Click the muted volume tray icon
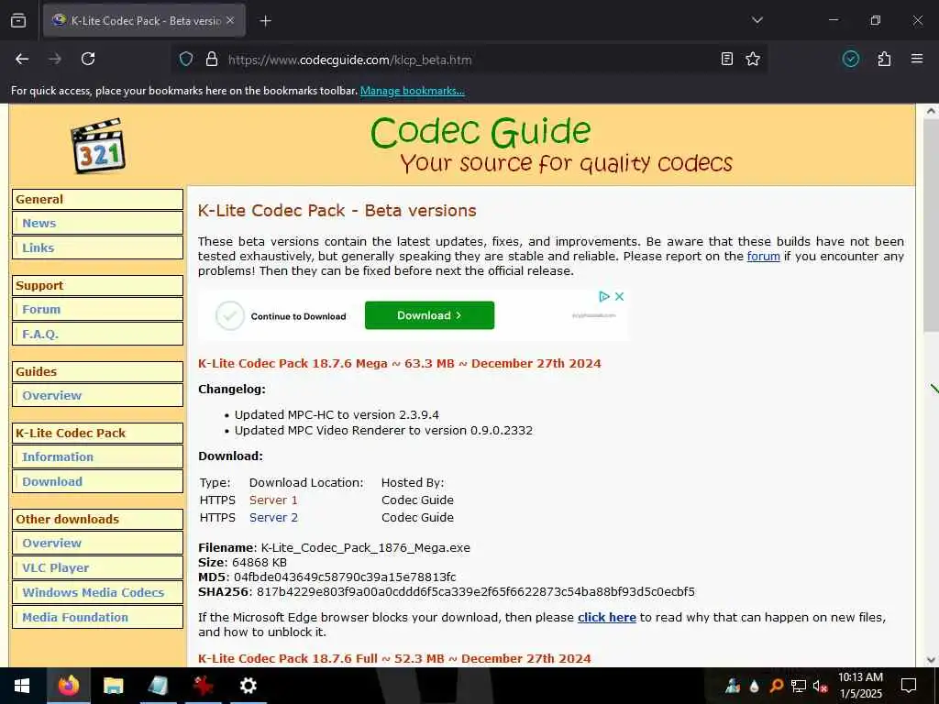Screen dimensions: 939x704 click(820, 686)
